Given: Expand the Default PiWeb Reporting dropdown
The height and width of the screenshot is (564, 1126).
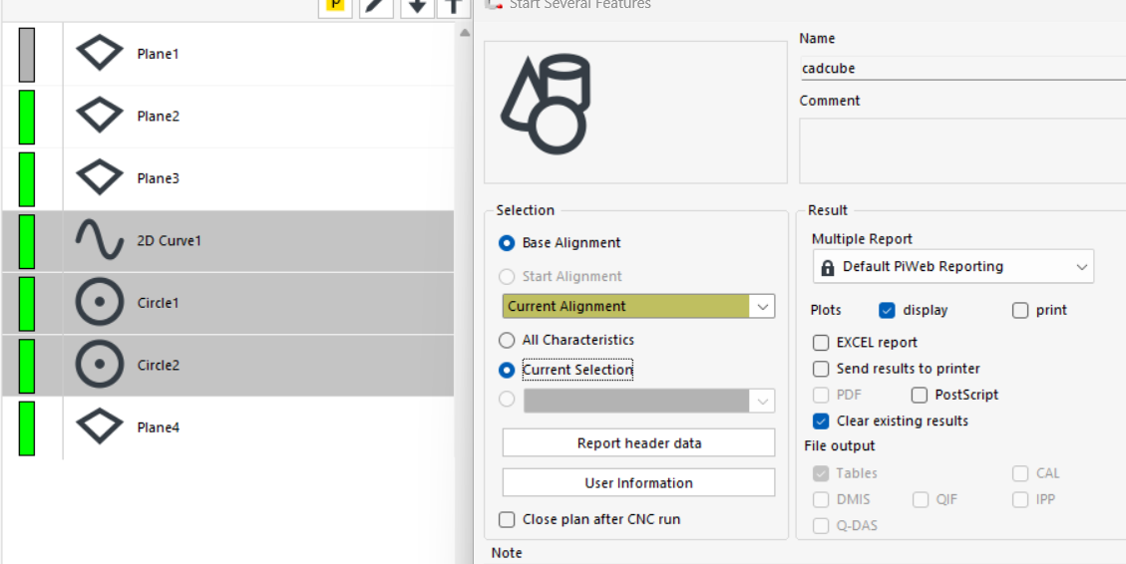Looking at the screenshot, I should tap(953, 267).
